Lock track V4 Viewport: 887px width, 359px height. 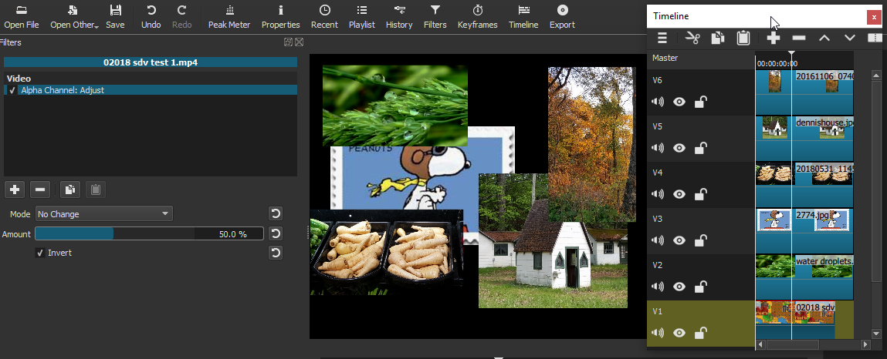700,195
